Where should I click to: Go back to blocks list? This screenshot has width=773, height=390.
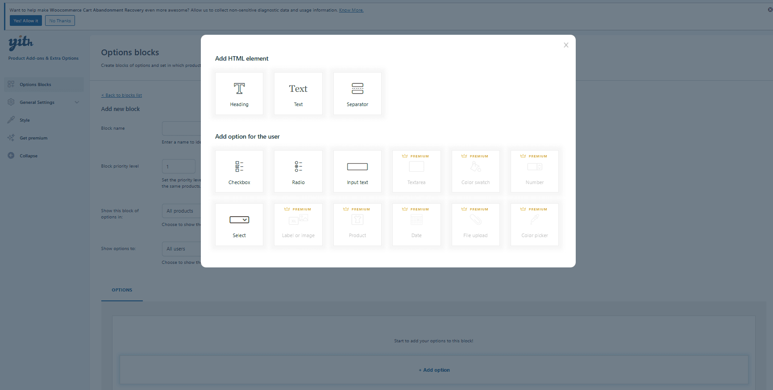121,95
